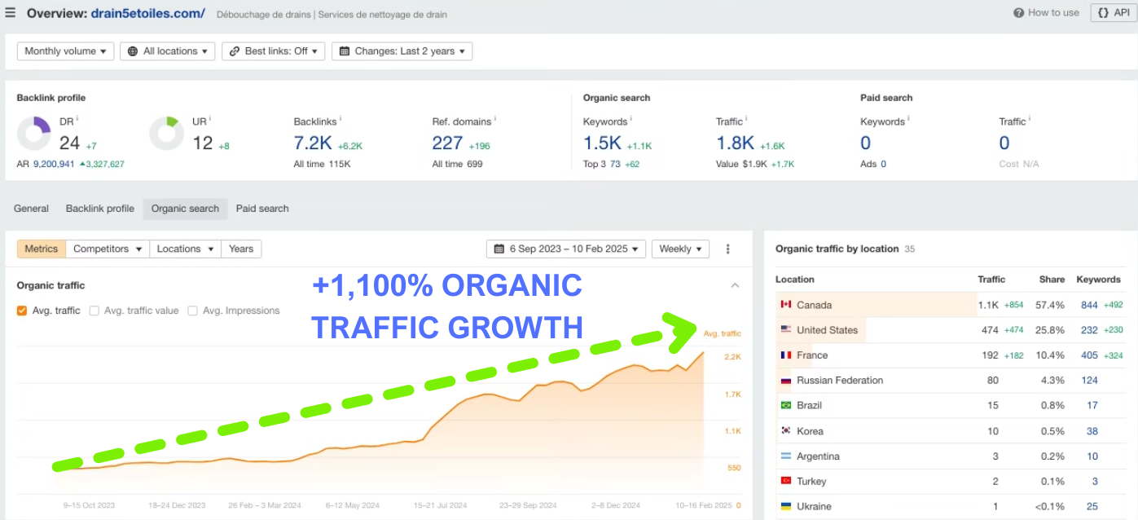Open the chart options kebab menu

click(x=727, y=249)
